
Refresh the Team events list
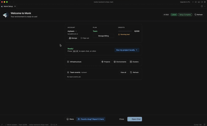point(134,72)
